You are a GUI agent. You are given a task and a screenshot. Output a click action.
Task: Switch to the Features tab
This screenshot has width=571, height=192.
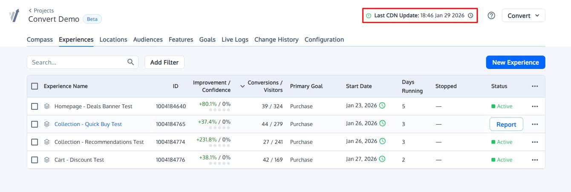point(181,40)
